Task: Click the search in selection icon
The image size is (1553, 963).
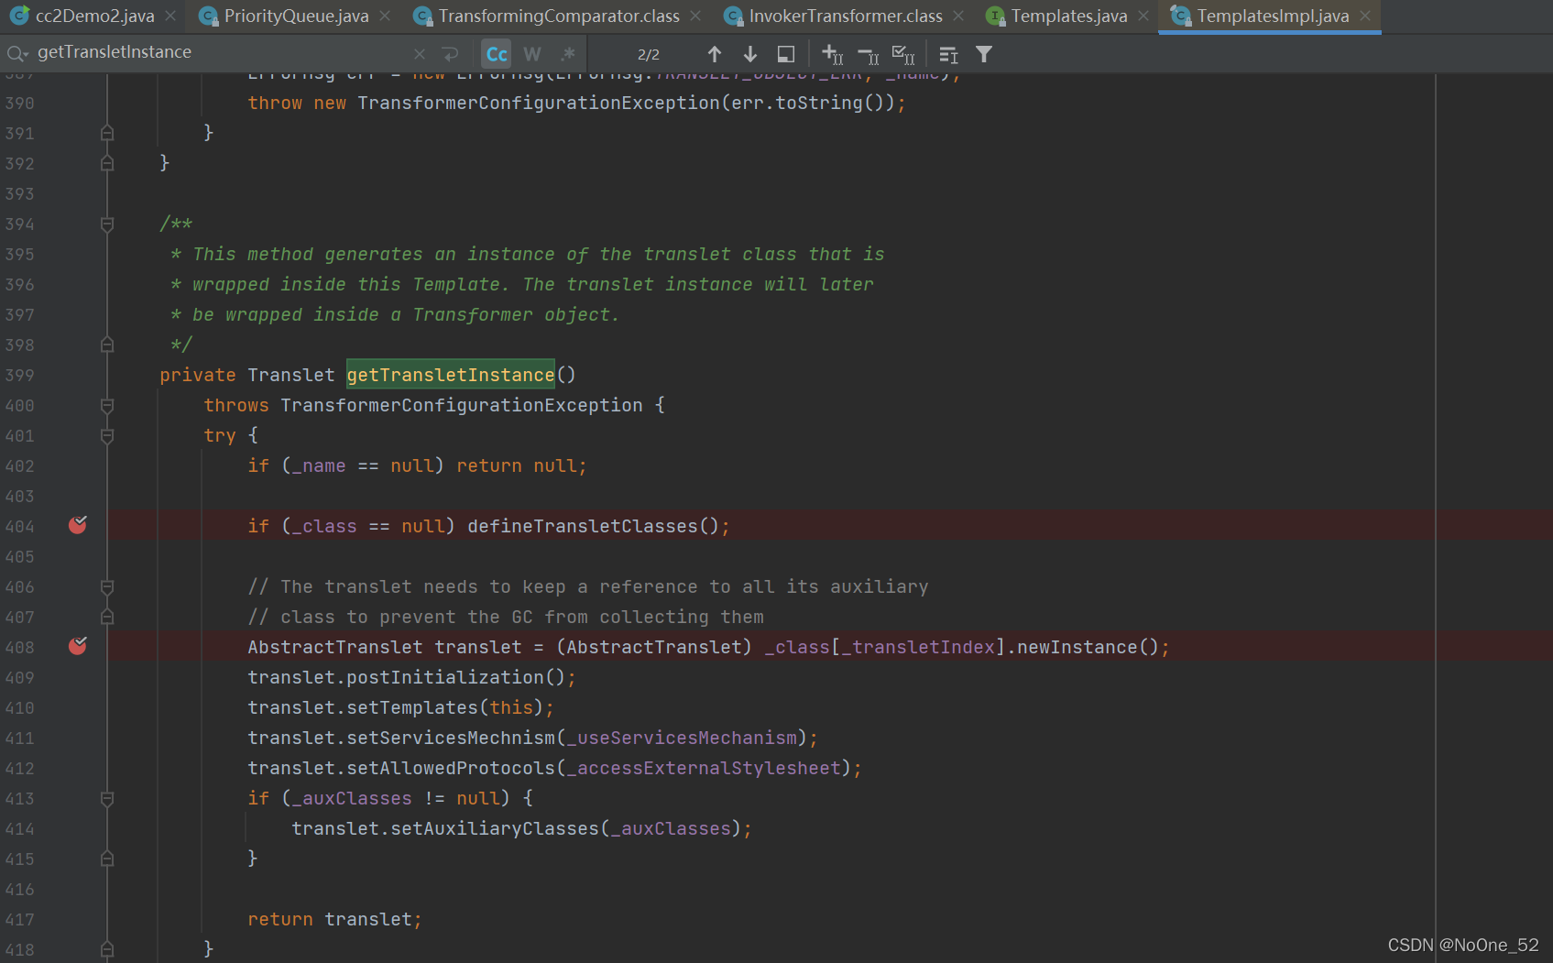Action: (785, 54)
